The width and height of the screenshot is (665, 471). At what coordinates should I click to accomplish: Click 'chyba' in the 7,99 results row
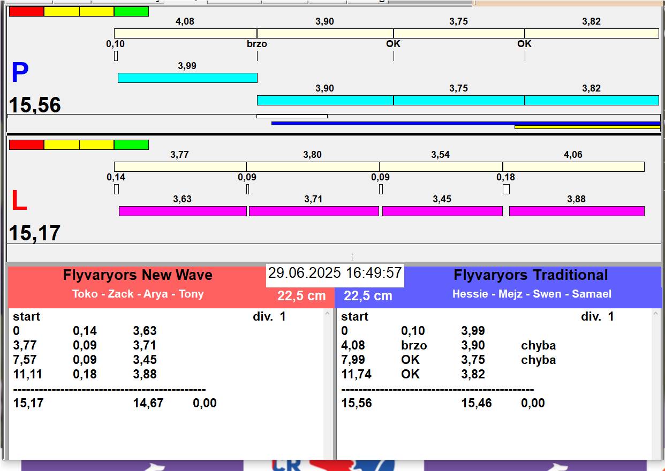click(539, 360)
